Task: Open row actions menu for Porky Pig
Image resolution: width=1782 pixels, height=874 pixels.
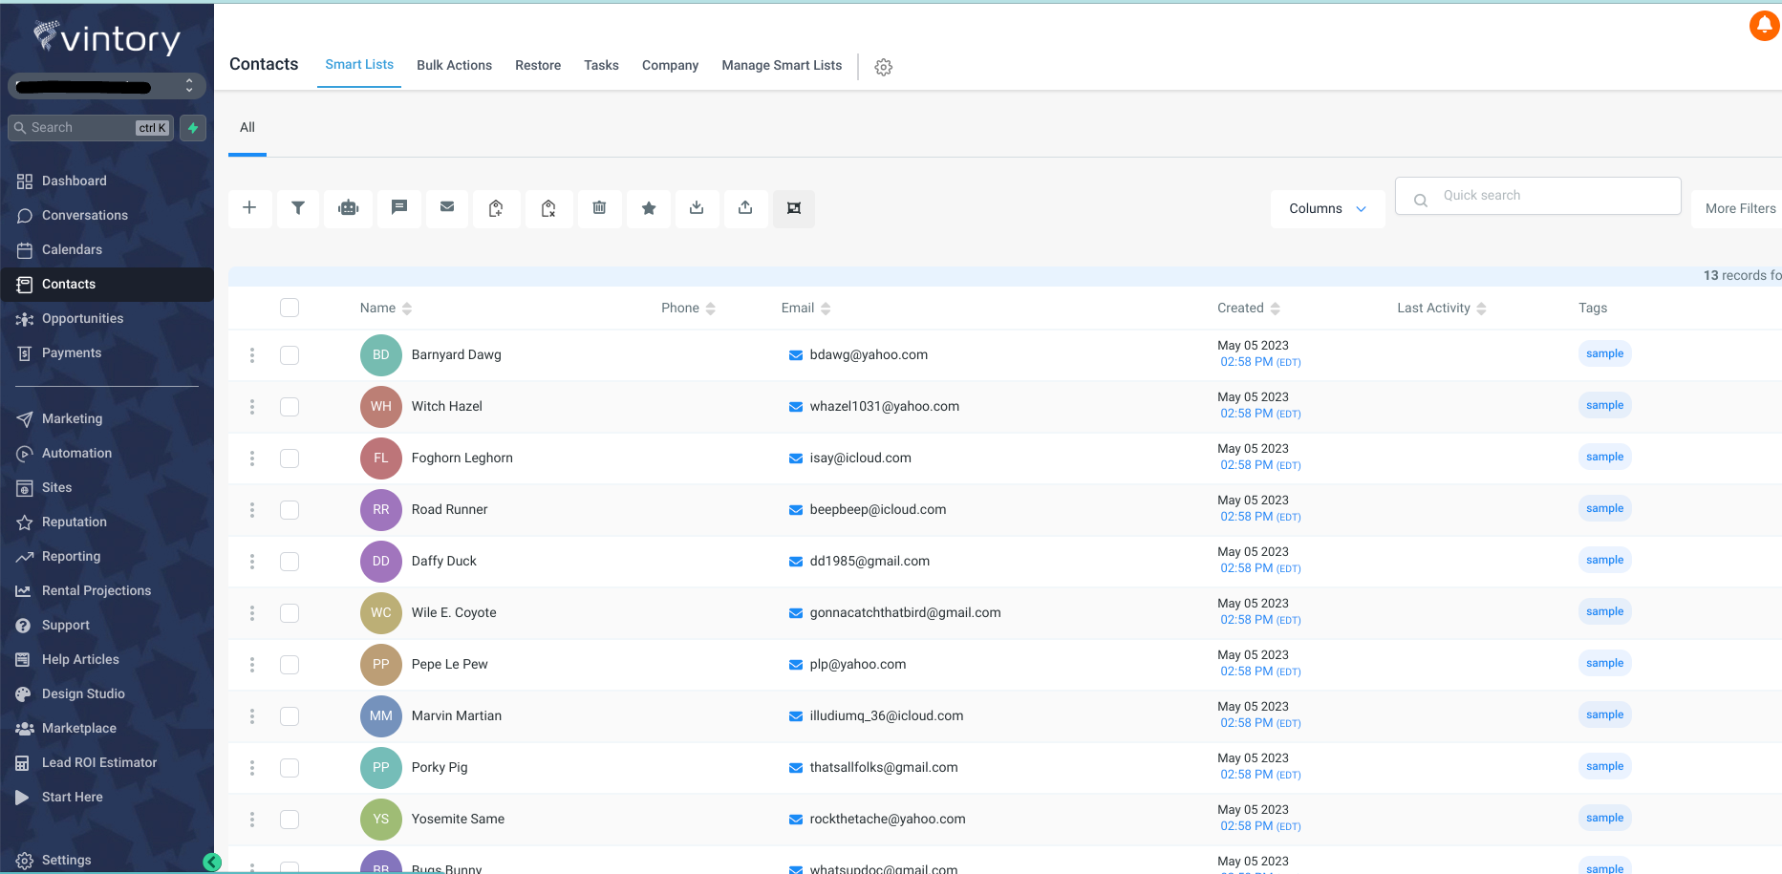Action: [x=252, y=768]
